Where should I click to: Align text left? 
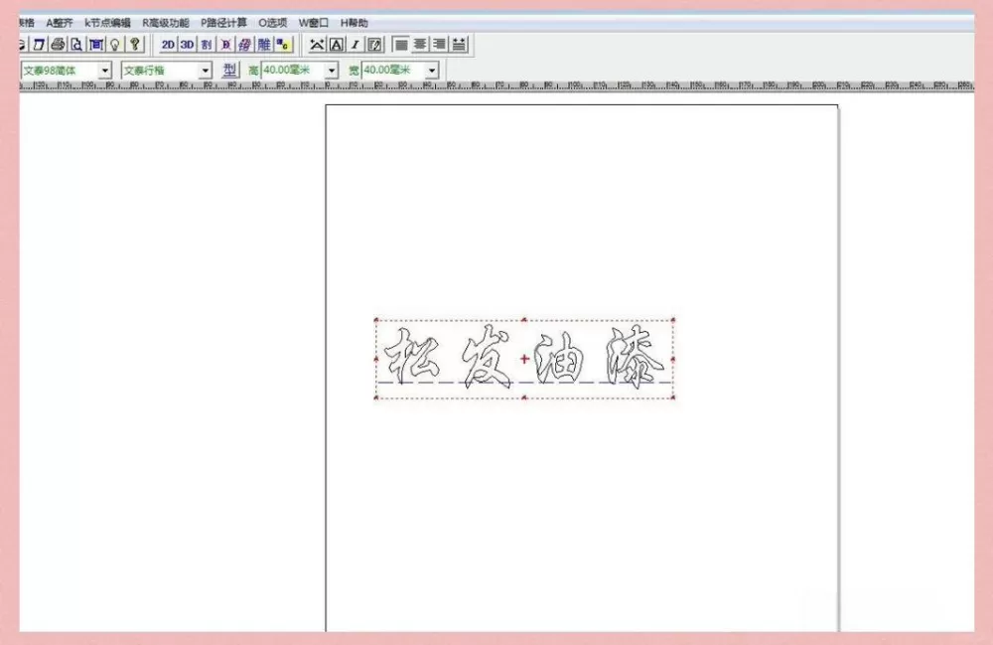[x=401, y=45]
